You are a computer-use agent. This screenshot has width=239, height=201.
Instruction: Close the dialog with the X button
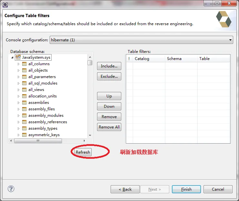(x=229, y=3)
